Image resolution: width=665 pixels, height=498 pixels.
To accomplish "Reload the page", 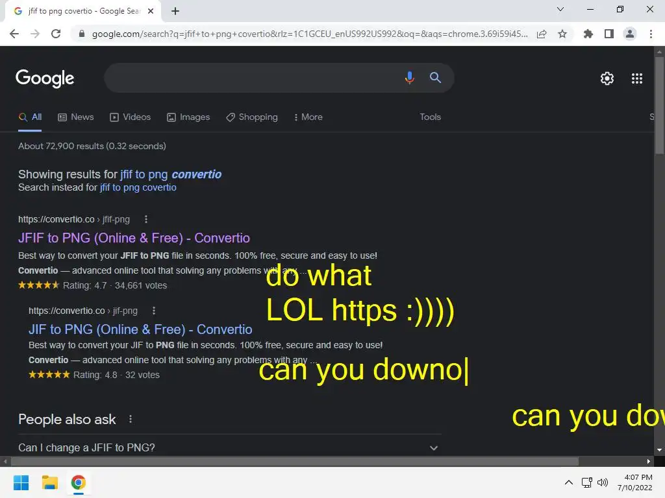I will click(x=56, y=34).
